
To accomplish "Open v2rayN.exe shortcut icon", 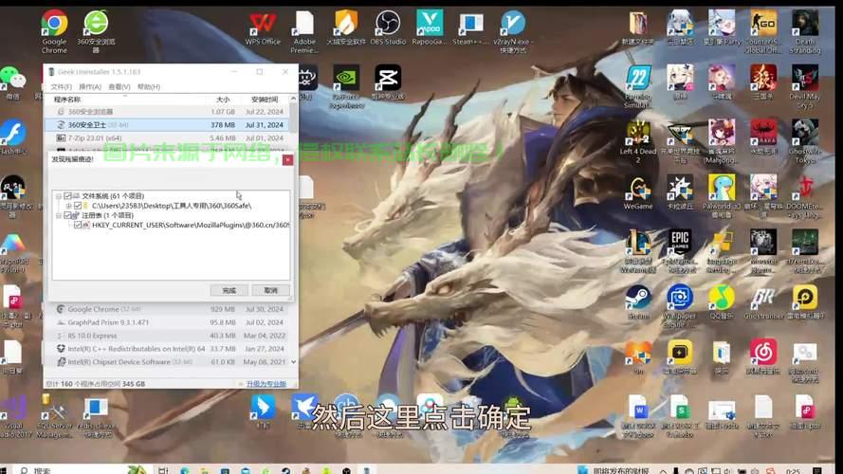I will (512, 31).
